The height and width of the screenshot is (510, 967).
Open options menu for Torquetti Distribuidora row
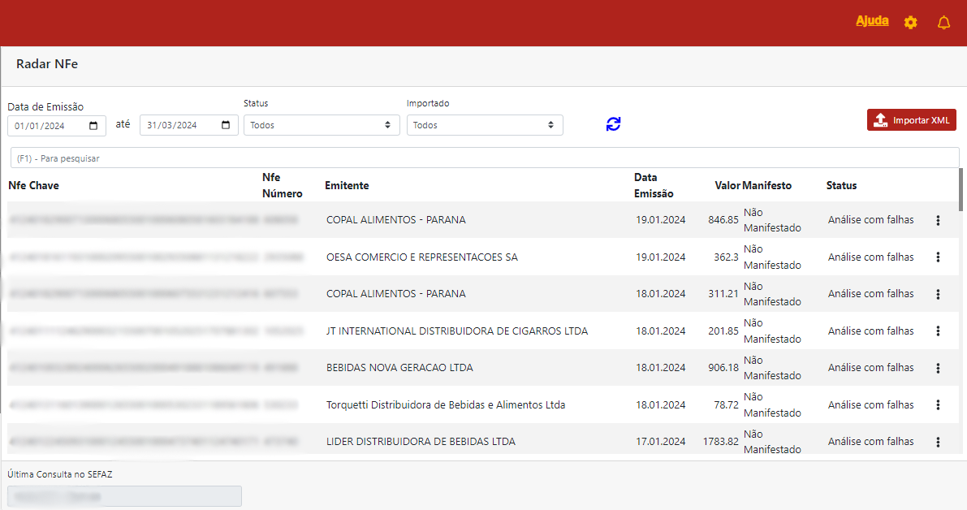click(x=938, y=405)
